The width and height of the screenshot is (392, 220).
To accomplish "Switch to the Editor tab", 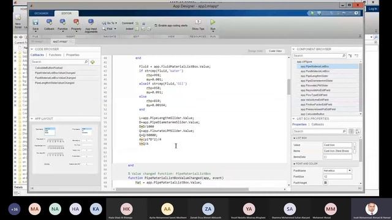I will pyautogui.click(x=67, y=13).
